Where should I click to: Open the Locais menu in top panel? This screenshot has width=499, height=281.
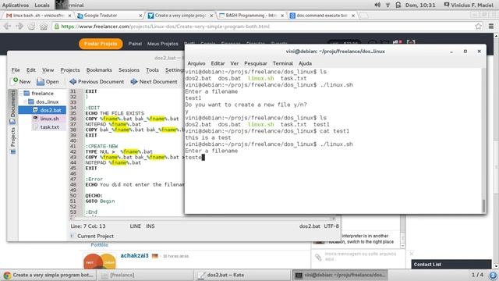42,5
